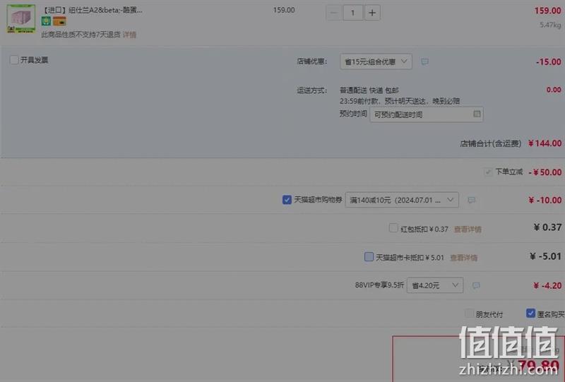Viewport: 565px width, 382px height.
Task: Open 查看详情 link for 天猫超市卡抵扣
Action: tap(464, 258)
